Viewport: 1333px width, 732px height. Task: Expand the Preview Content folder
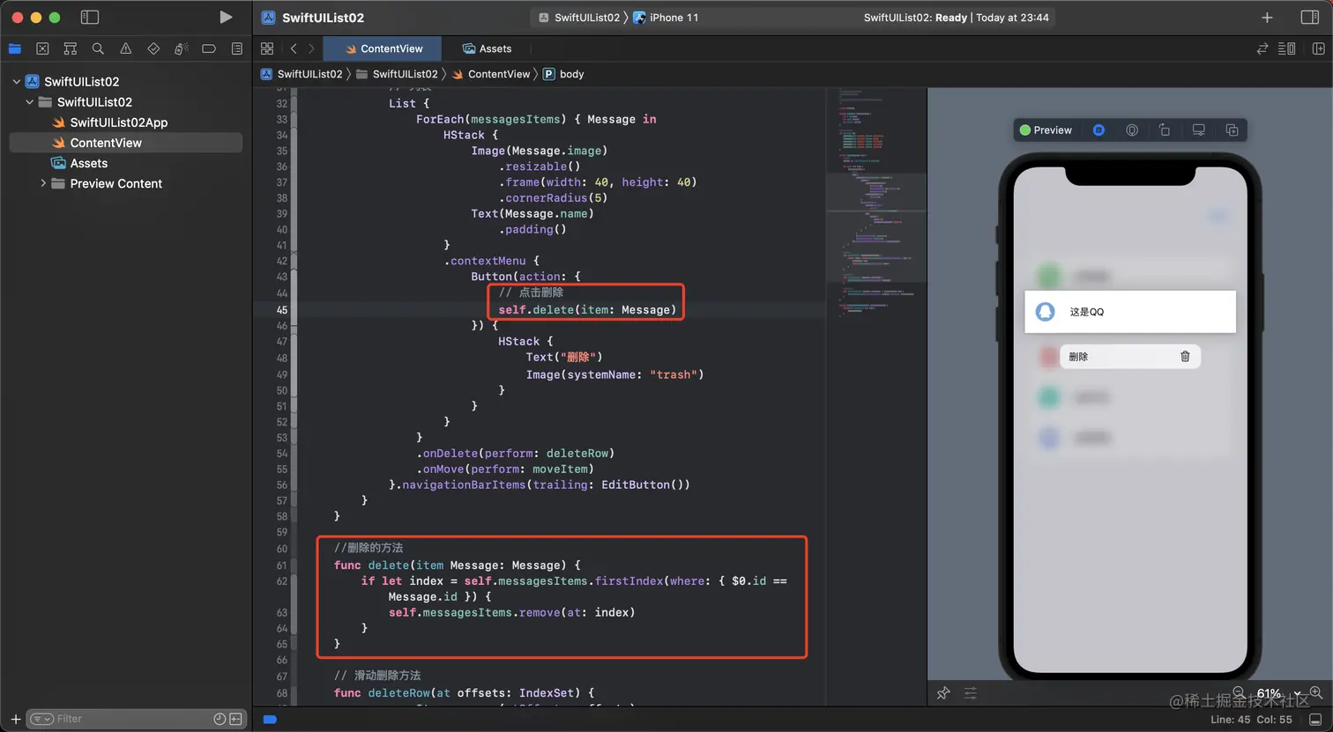[x=42, y=183]
